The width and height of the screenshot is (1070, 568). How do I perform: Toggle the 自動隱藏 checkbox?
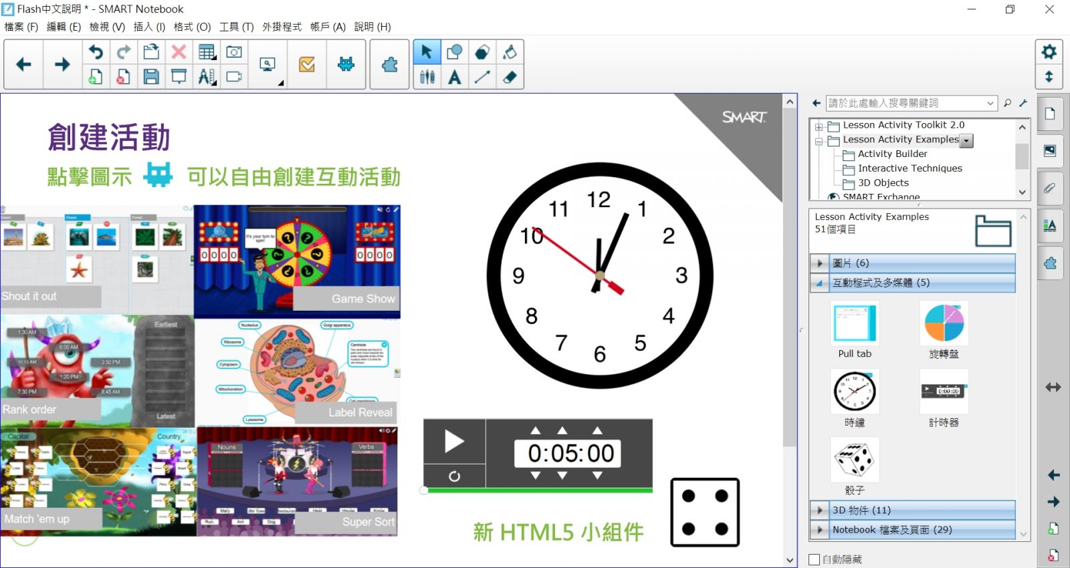(x=815, y=559)
